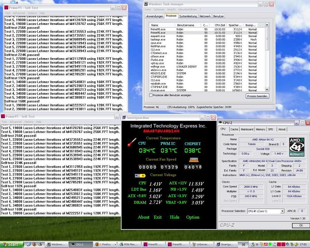Switch to the SPD tab in CPU-Z
The height and width of the screenshot is (248, 310).
coord(271,129)
